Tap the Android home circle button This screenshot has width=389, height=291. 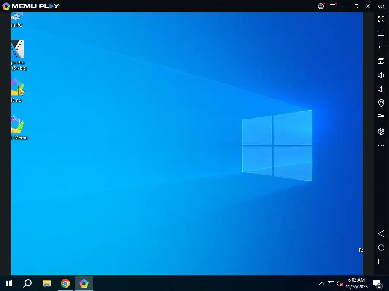tap(381, 248)
